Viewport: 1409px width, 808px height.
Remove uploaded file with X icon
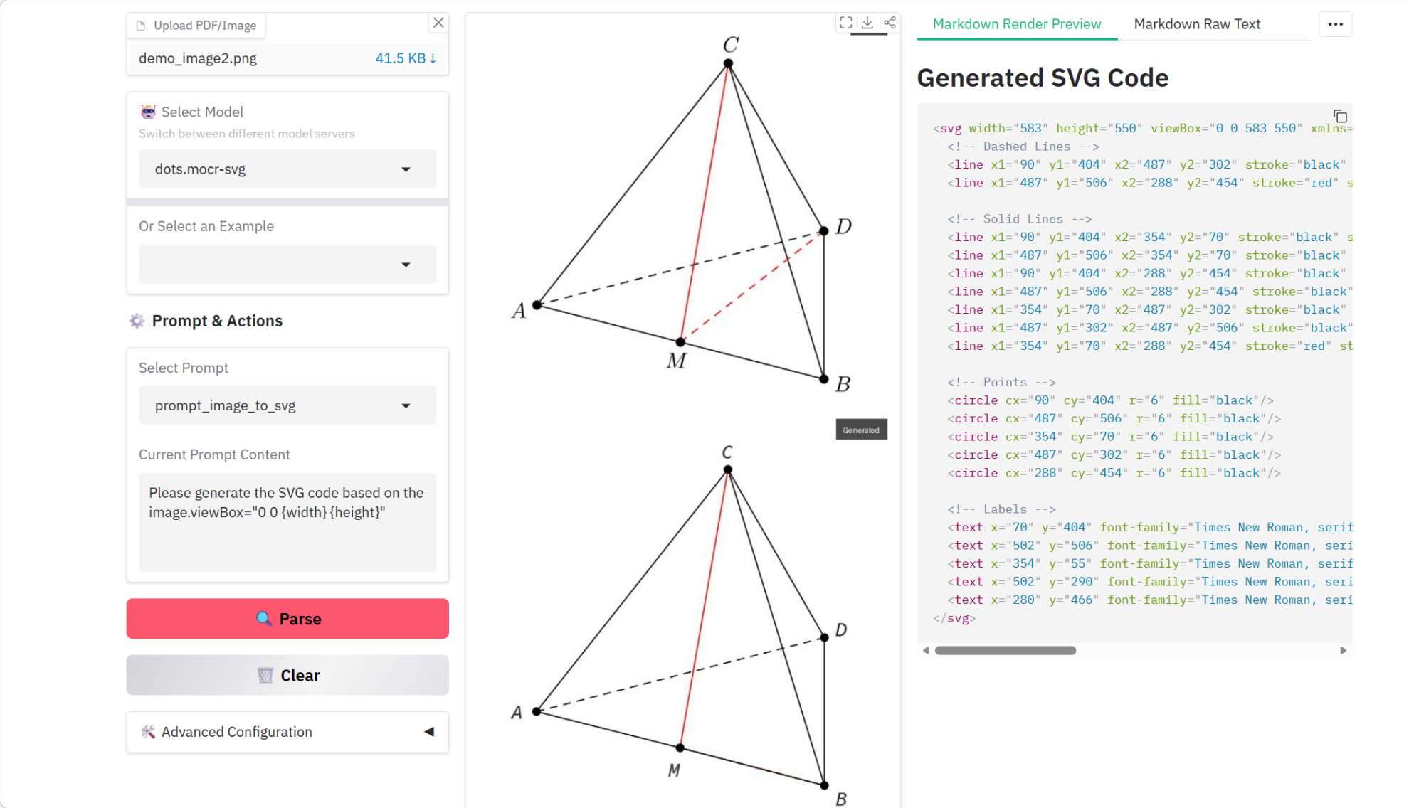coord(438,23)
